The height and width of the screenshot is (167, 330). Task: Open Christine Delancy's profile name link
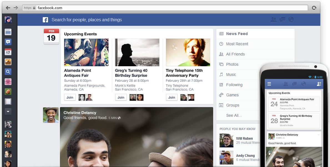click(80, 113)
